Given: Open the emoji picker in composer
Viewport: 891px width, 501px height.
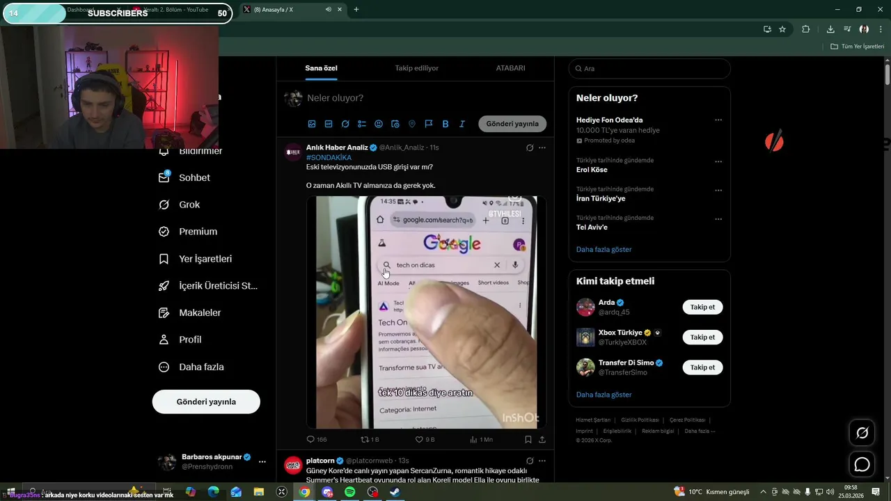Looking at the screenshot, I should coord(379,124).
